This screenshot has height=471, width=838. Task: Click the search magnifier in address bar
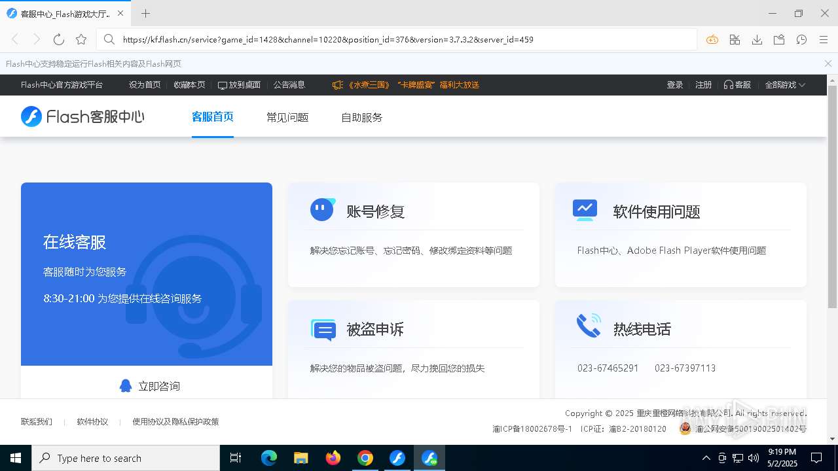click(109, 39)
